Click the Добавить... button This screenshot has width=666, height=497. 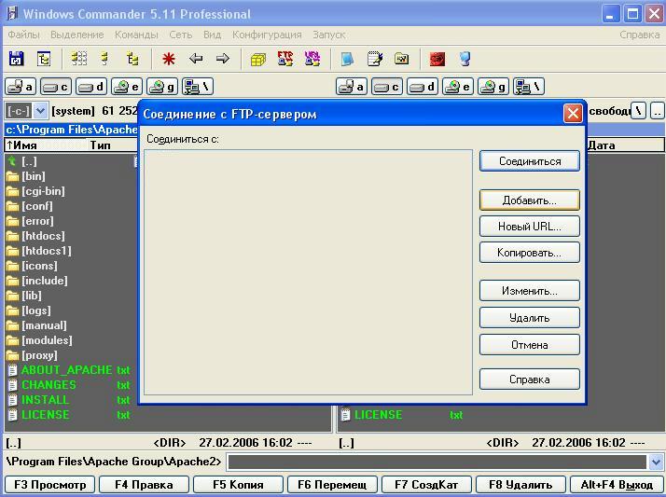tap(530, 200)
